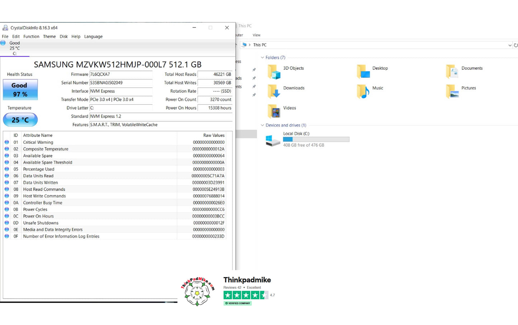Click the status dot for Critical Warning
The height and width of the screenshot is (325, 518).
pos(7,142)
